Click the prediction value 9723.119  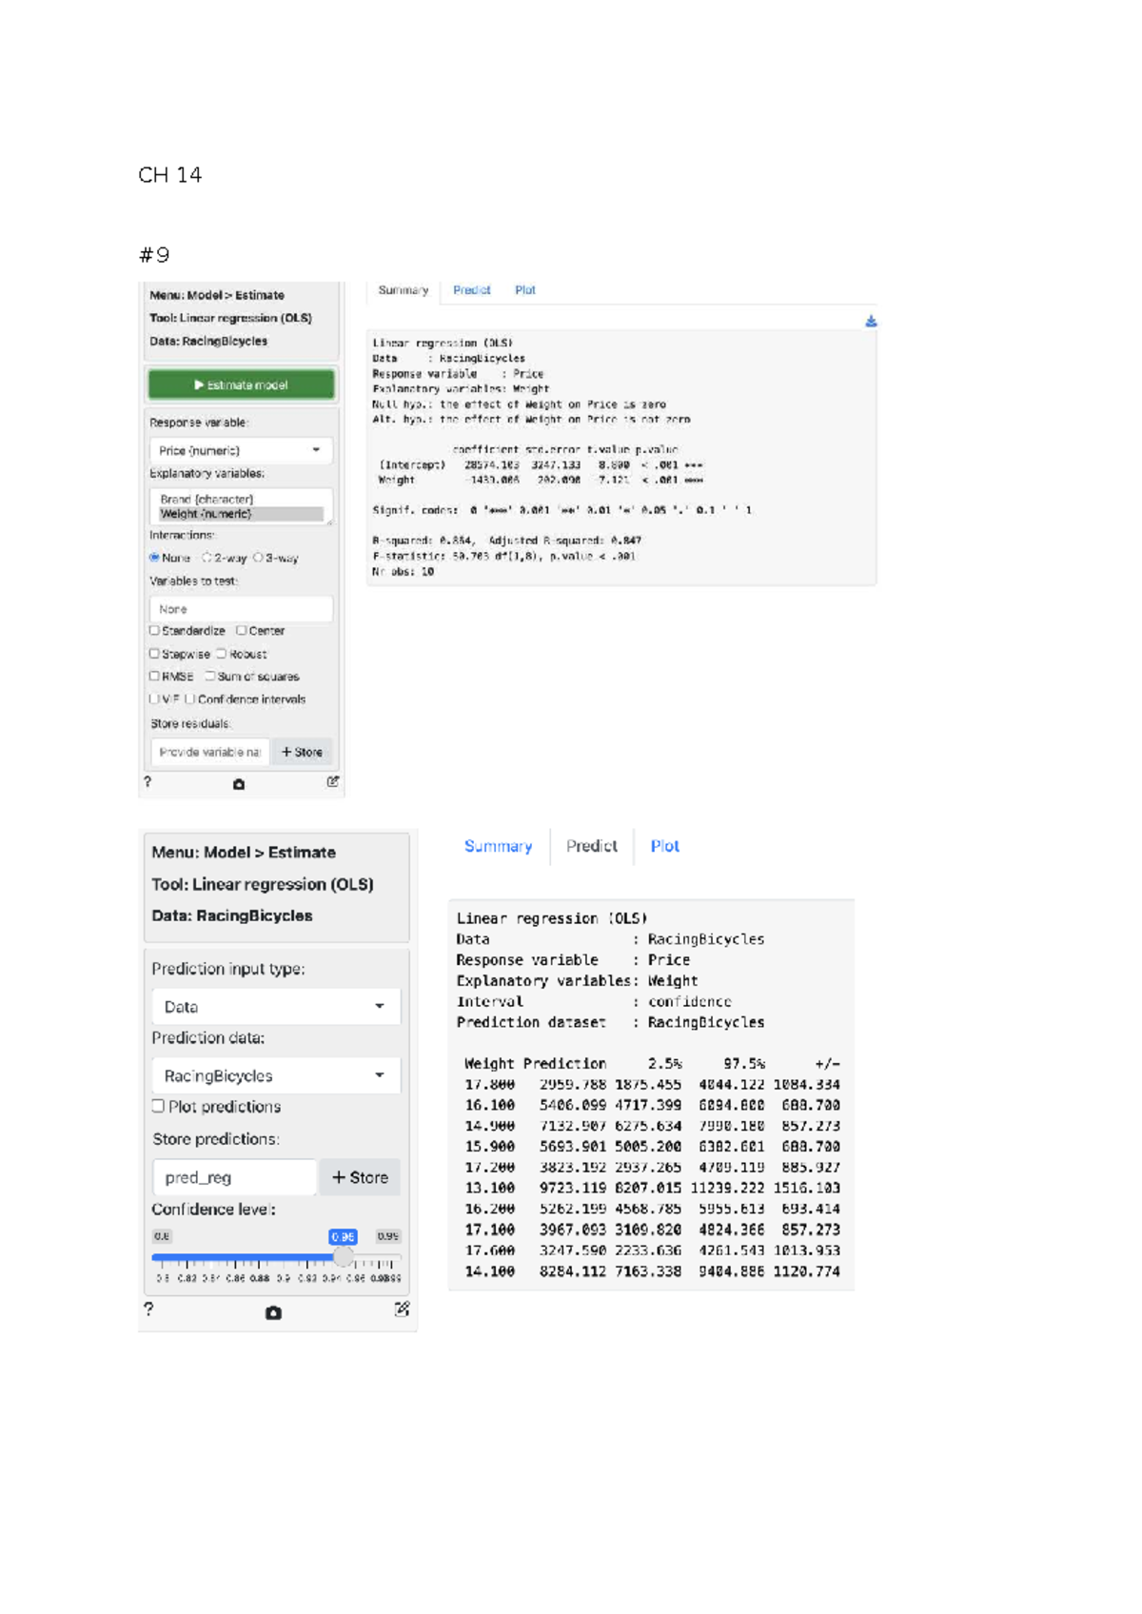[x=573, y=1189]
